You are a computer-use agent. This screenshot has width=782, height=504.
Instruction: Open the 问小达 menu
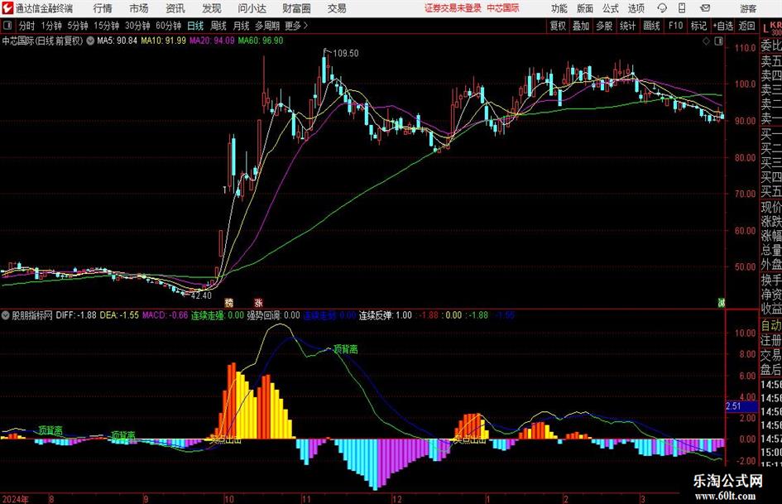252,8
